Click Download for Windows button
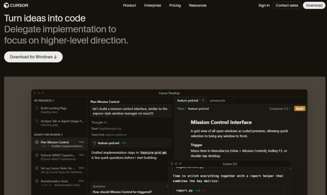This screenshot has width=327, height=195. (34, 57)
